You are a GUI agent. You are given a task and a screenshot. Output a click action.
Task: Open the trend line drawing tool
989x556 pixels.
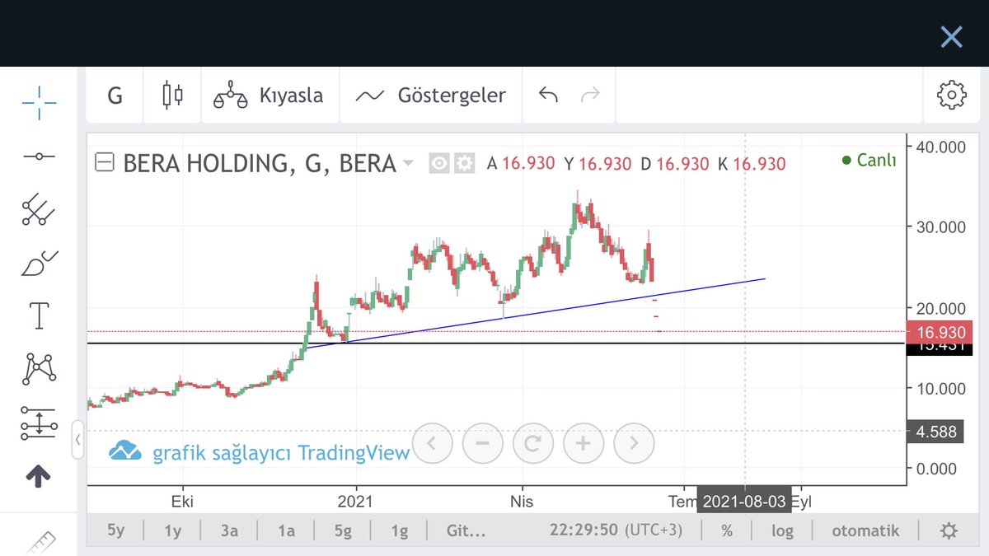[x=39, y=155]
